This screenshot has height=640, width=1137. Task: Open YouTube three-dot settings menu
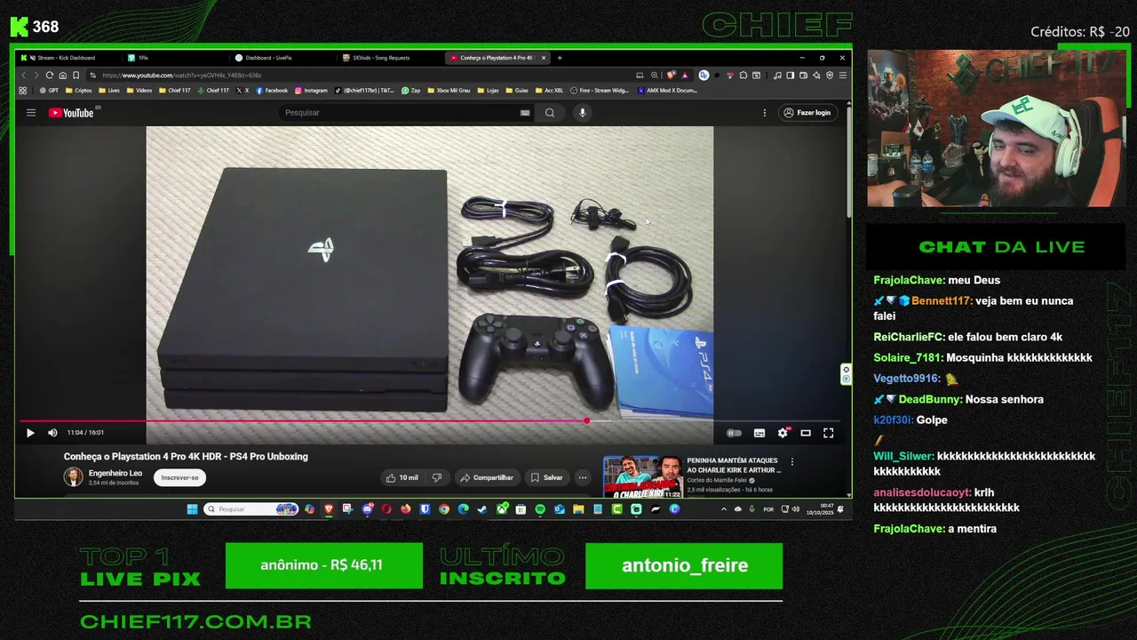[764, 113]
